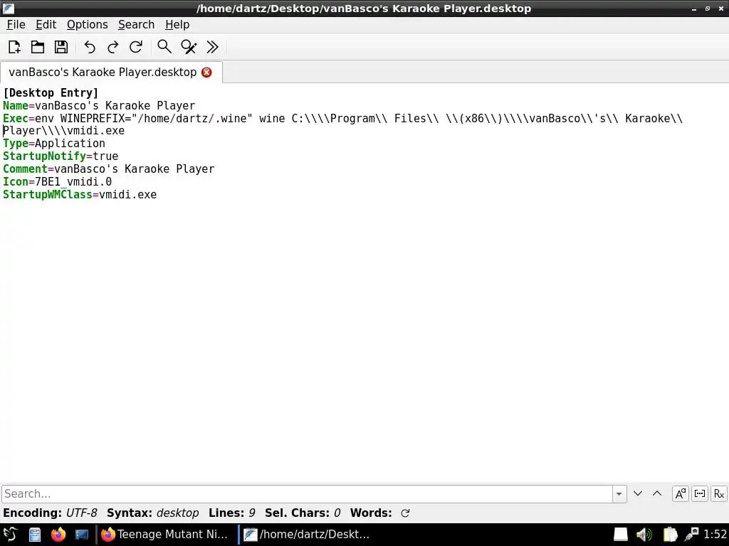The width and height of the screenshot is (729, 546).
Task: Open the terminal launcher in taskbar
Action: click(82, 535)
